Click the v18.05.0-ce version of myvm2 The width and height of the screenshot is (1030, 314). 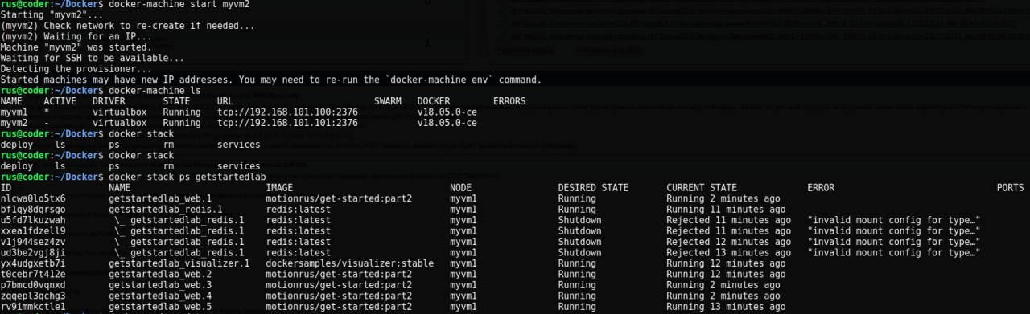coord(447,124)
